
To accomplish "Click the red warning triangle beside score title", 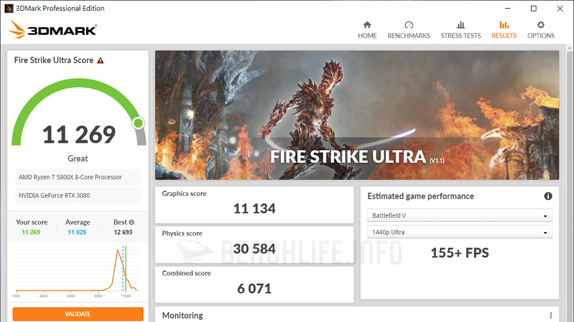I will point(100,60).
